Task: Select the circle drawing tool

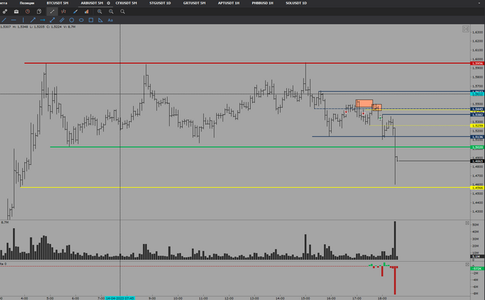Action: pos(71,20)
